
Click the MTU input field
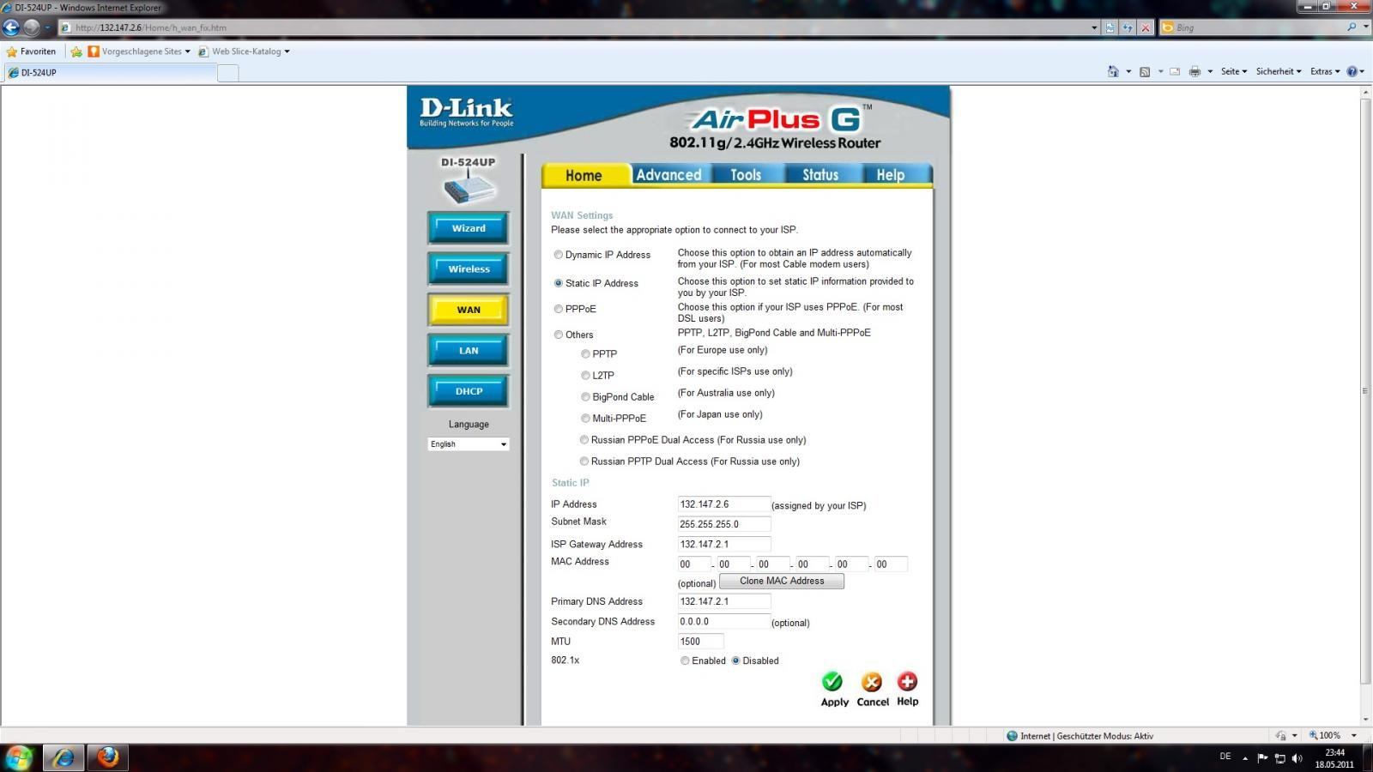click(x=701, y=642)
